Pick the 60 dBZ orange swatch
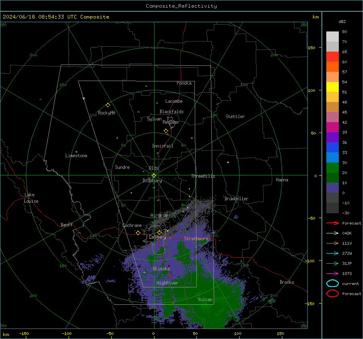363x339 pixels. (x=332, y=67)
